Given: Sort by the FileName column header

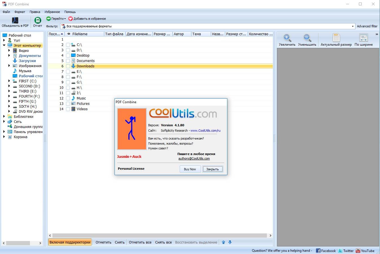Looking at the screenshot, I should point(84,34).
